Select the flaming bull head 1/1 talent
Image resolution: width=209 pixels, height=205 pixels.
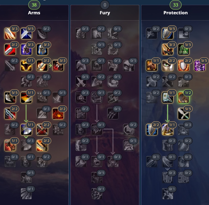(26, 66)
